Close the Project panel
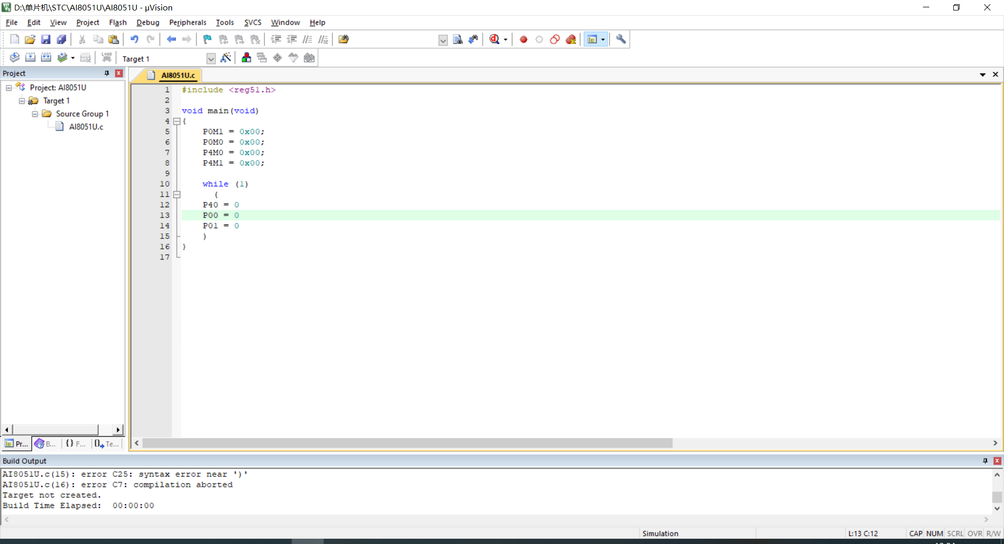The height and width of the screenshot is (544, 1004). (119, 73)
